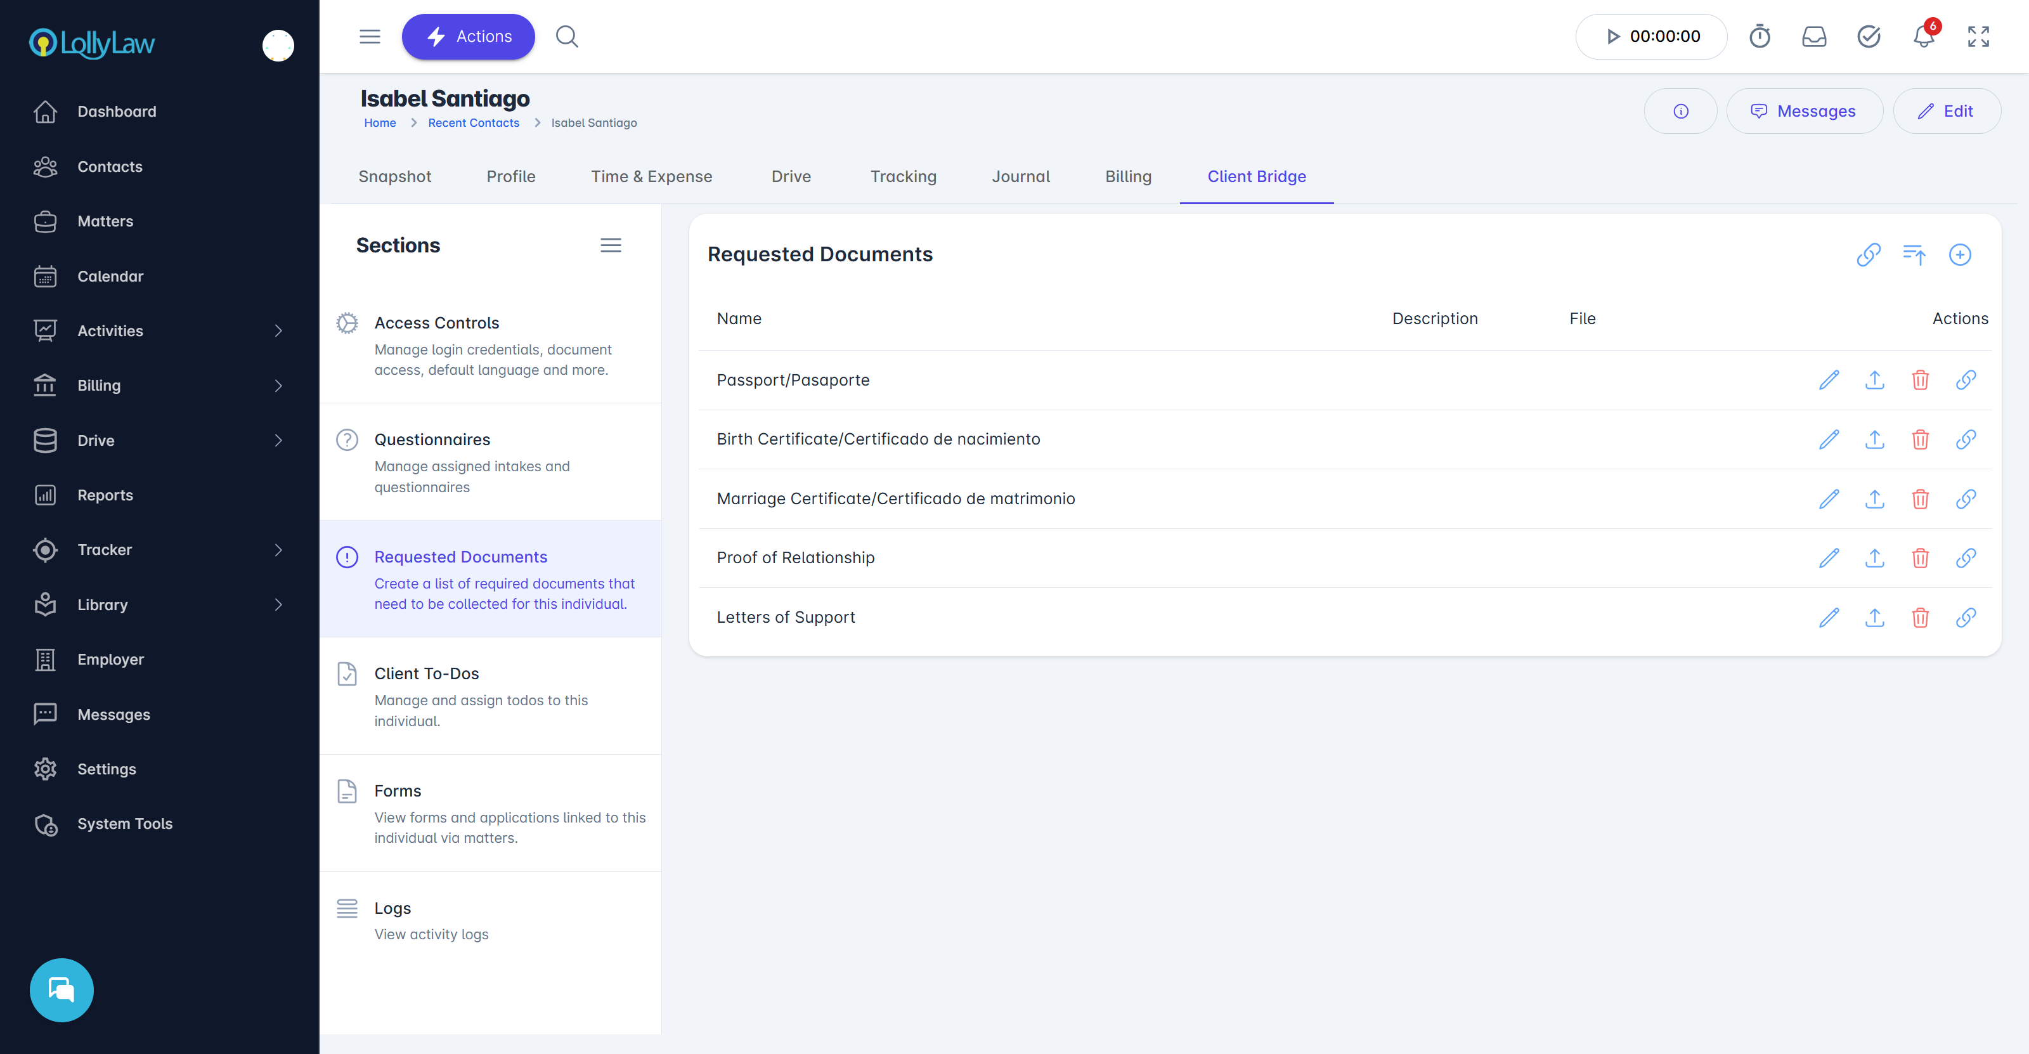
Task: Toggle the Sections panel menu
Action: [611, 245]
